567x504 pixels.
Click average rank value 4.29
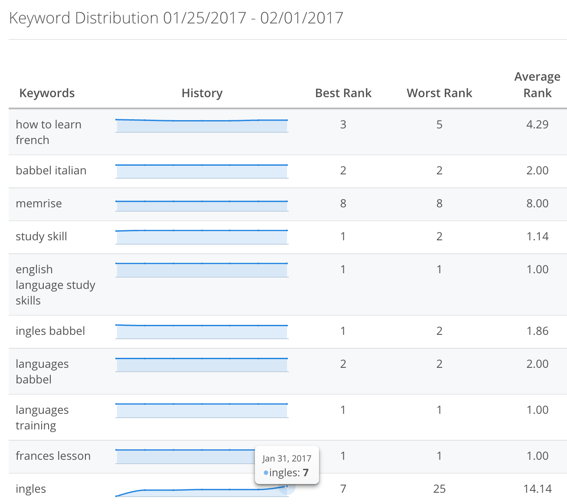538,124
